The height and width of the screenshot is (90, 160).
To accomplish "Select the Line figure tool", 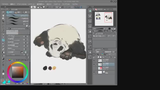I will point(3,62).
